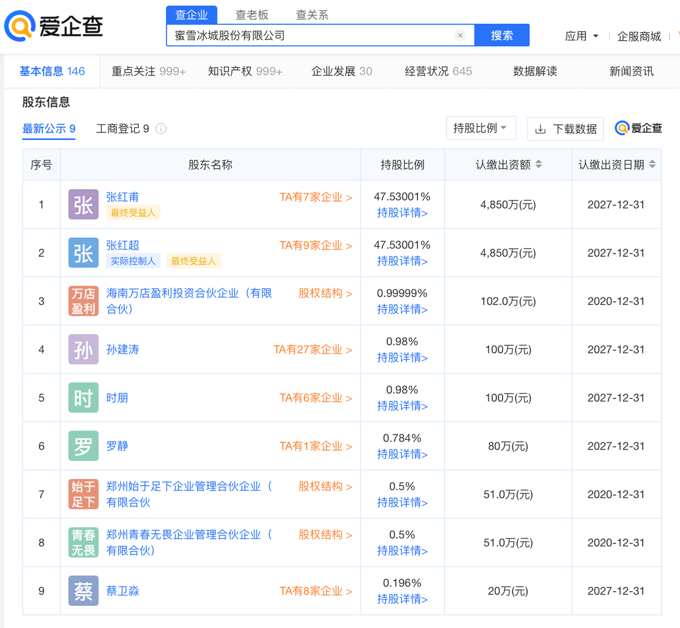Open 持股详情 for 张红甫
Image resolution: width=680 pixels, height=628 pixels.
point(402,213)
